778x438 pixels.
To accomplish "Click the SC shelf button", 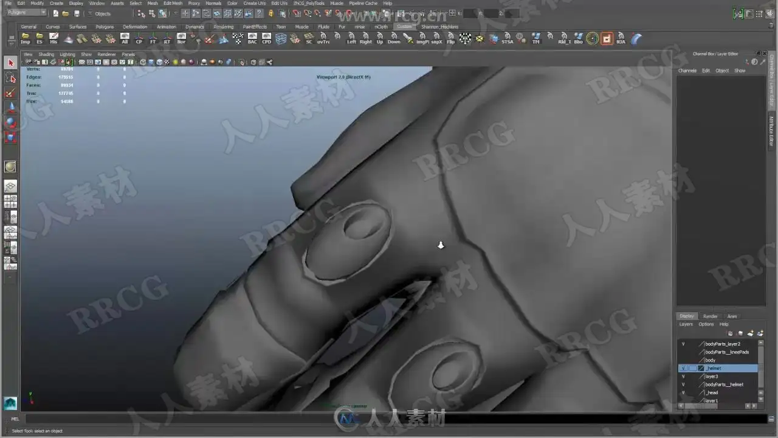I will [x=309, y=38].
